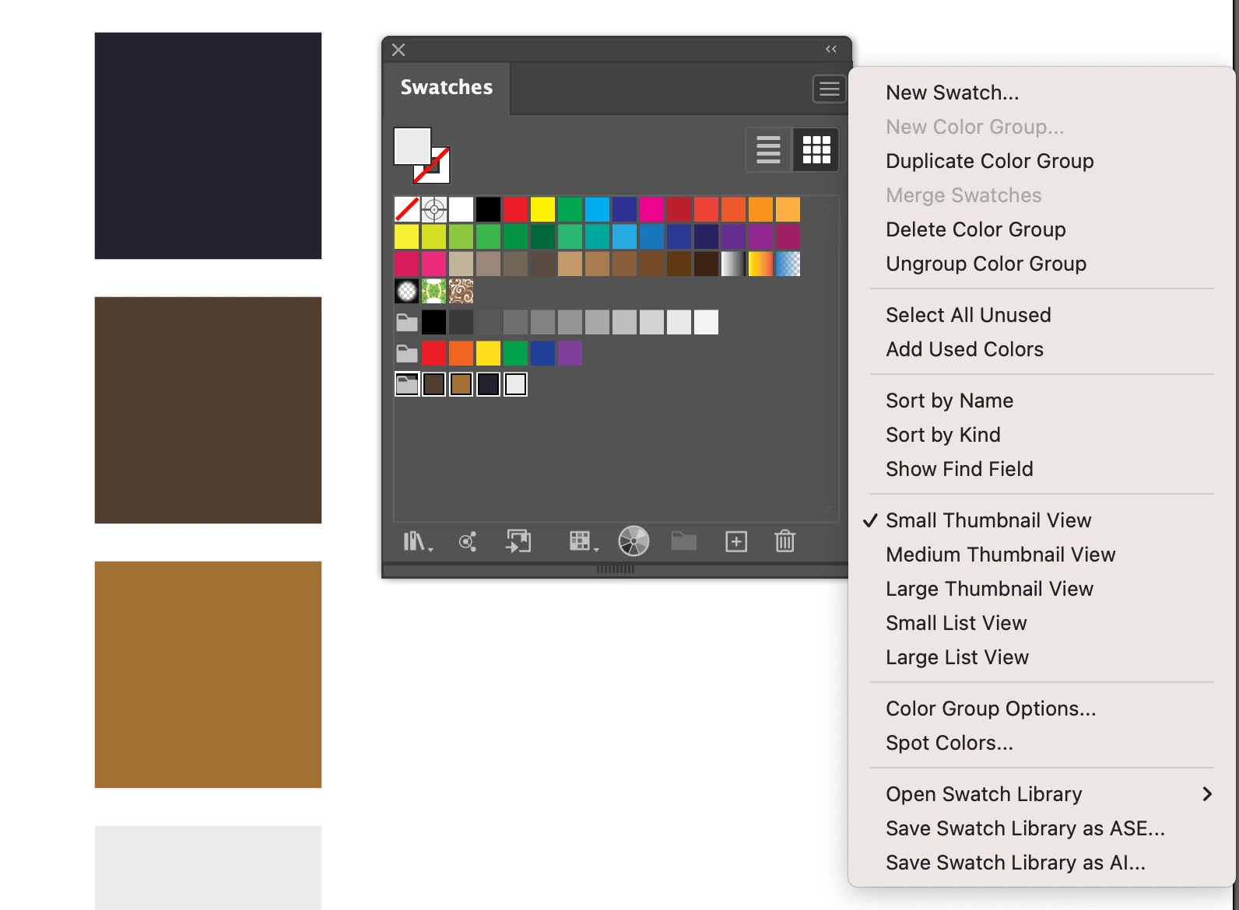This screenshot has width=1239, height=910.
Task: Switch swatches to thumbnail grid view
Action: 816,149
